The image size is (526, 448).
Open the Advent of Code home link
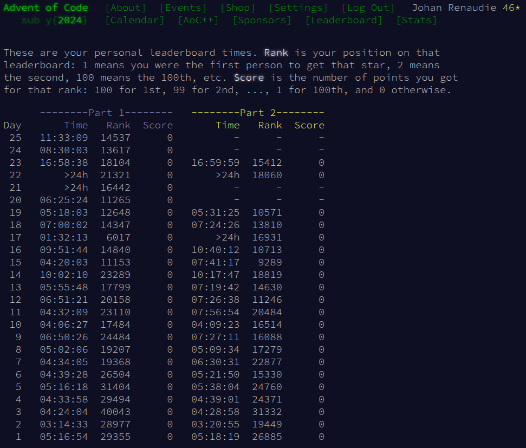(x=46, y=8)
